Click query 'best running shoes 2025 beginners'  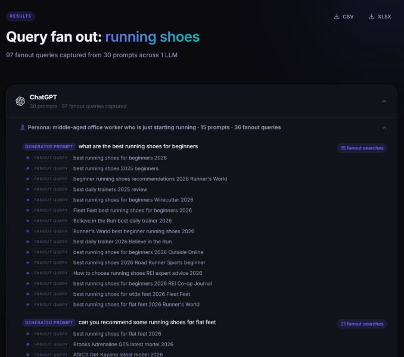point(116,168)
